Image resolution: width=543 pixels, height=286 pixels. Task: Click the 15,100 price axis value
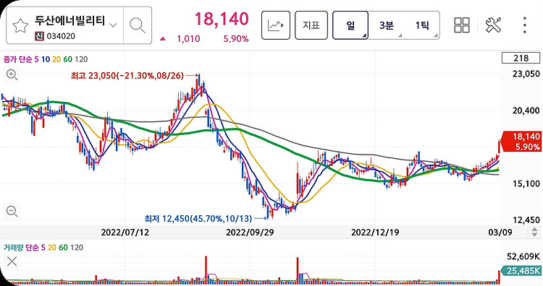[x=526, y=183]
